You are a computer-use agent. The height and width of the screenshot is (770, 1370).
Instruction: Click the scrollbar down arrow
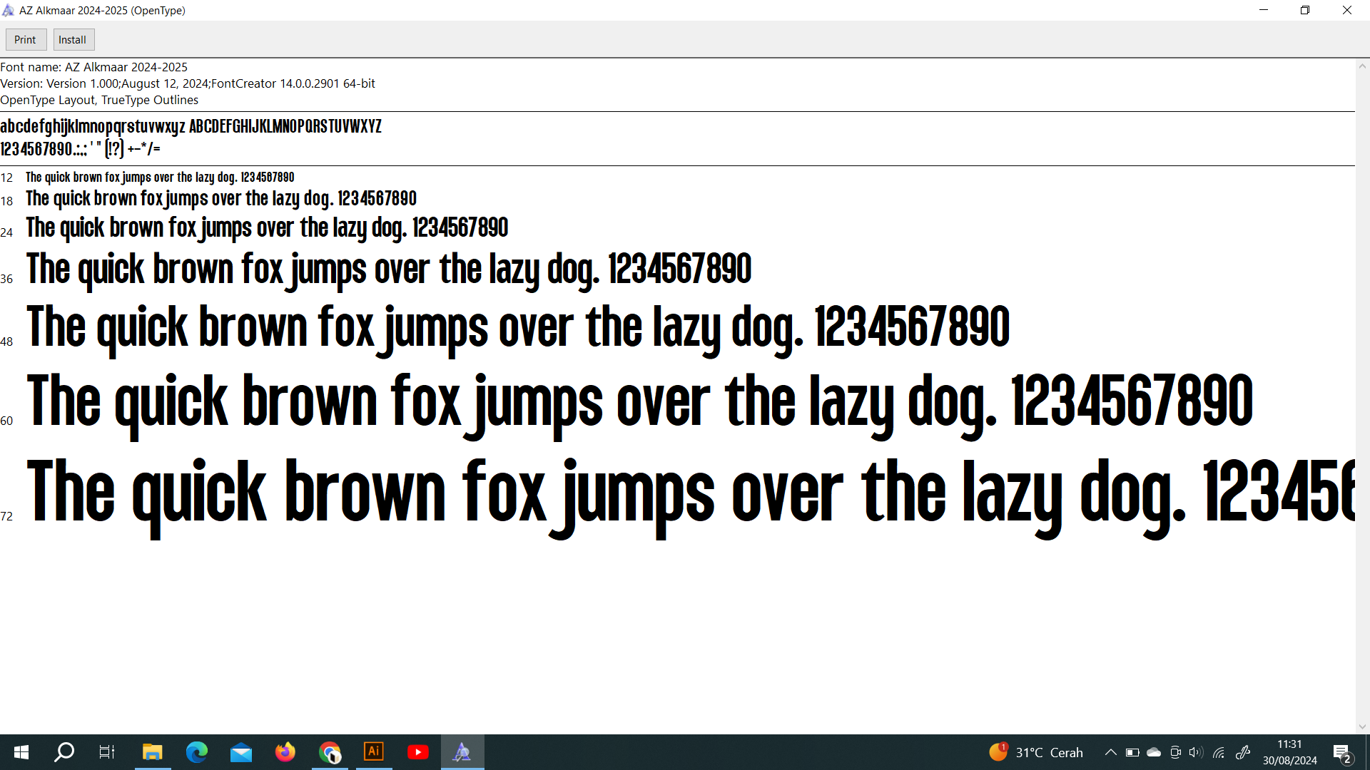point(1362,727)
